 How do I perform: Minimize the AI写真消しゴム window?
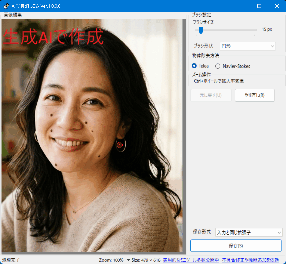click(x=242, y=6)
